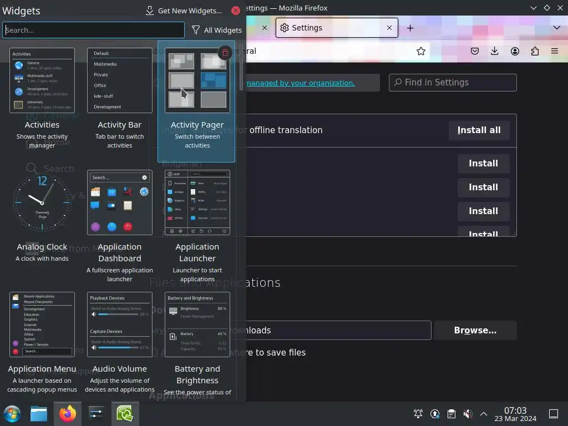This screenshot has height=426, width=568.
Task: Click Firefox window keep-above diamond icon
Action: [x=546, y=8]
